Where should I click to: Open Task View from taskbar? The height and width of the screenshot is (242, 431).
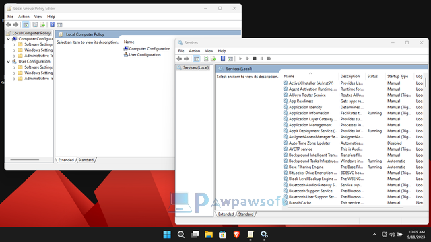pyautogui.click(x=195, y=235)
